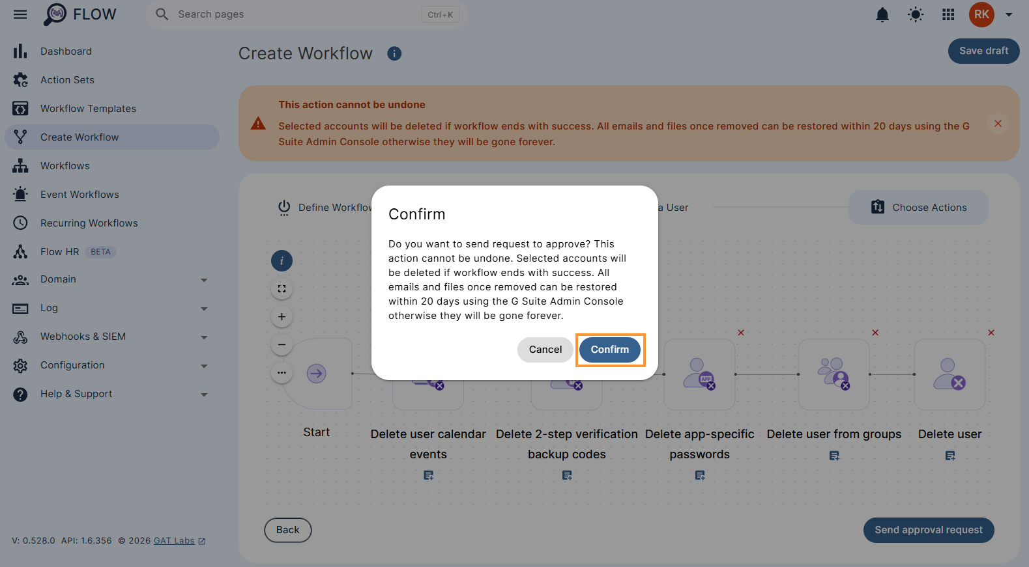
Task: Open the notifications bell
Action: tap(882, 14)
